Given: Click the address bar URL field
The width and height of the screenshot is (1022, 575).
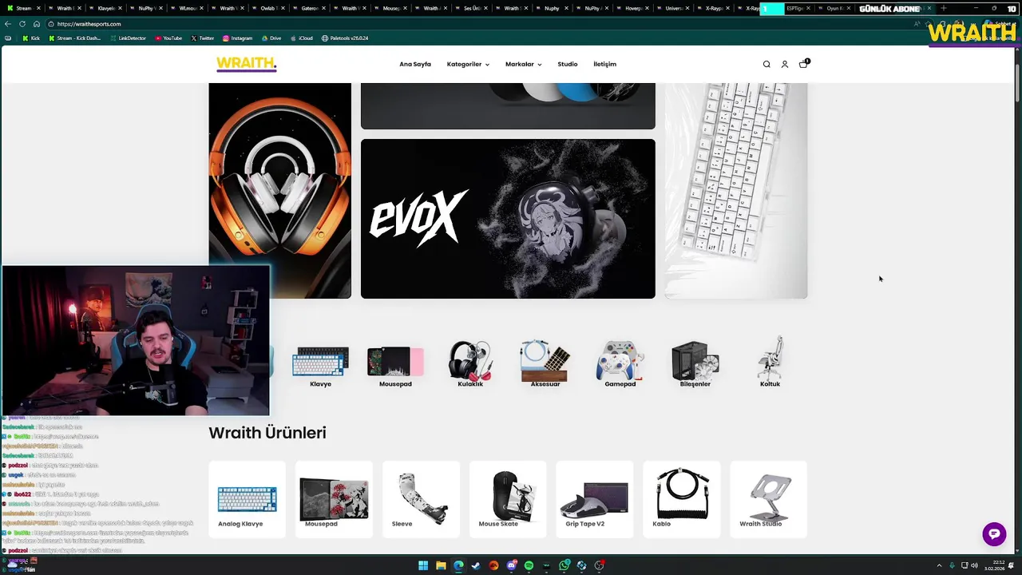Looking at the screenshot, I should (479, 24).
